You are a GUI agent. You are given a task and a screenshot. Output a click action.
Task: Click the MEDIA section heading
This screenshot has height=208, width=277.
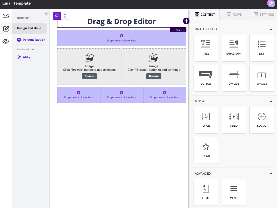[x=199, y=101]
